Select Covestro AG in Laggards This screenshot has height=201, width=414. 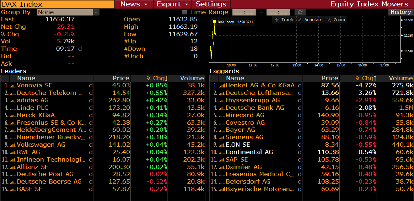tap(245, 123)
